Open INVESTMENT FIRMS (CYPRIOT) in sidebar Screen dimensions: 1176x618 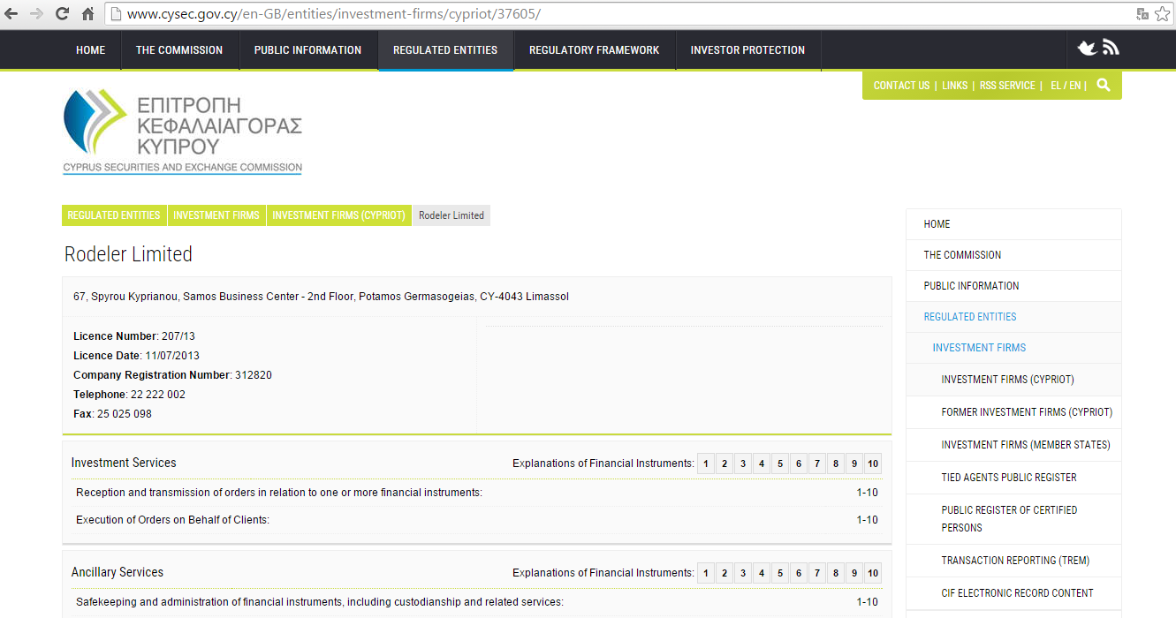pos(1013,380)
